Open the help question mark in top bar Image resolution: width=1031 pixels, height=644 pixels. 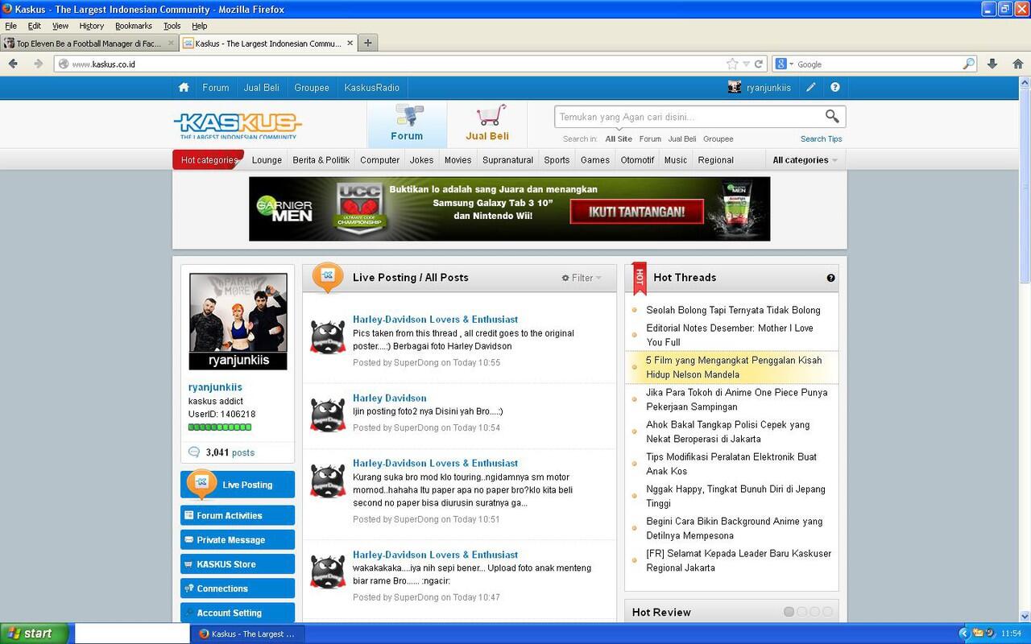(x=835, y=88)
